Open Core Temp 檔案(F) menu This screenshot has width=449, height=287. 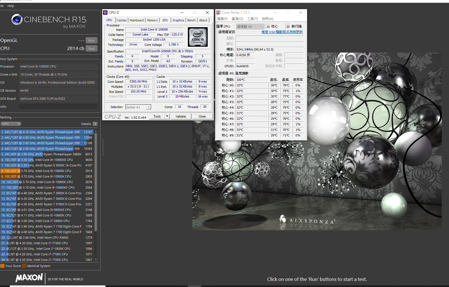coord(222,19)
